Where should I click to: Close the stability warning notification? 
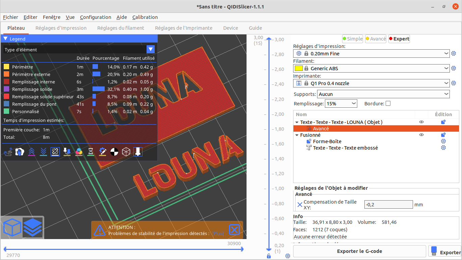pos(234,230)
